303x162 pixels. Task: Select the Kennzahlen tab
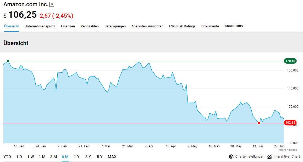tap(90, 26)
